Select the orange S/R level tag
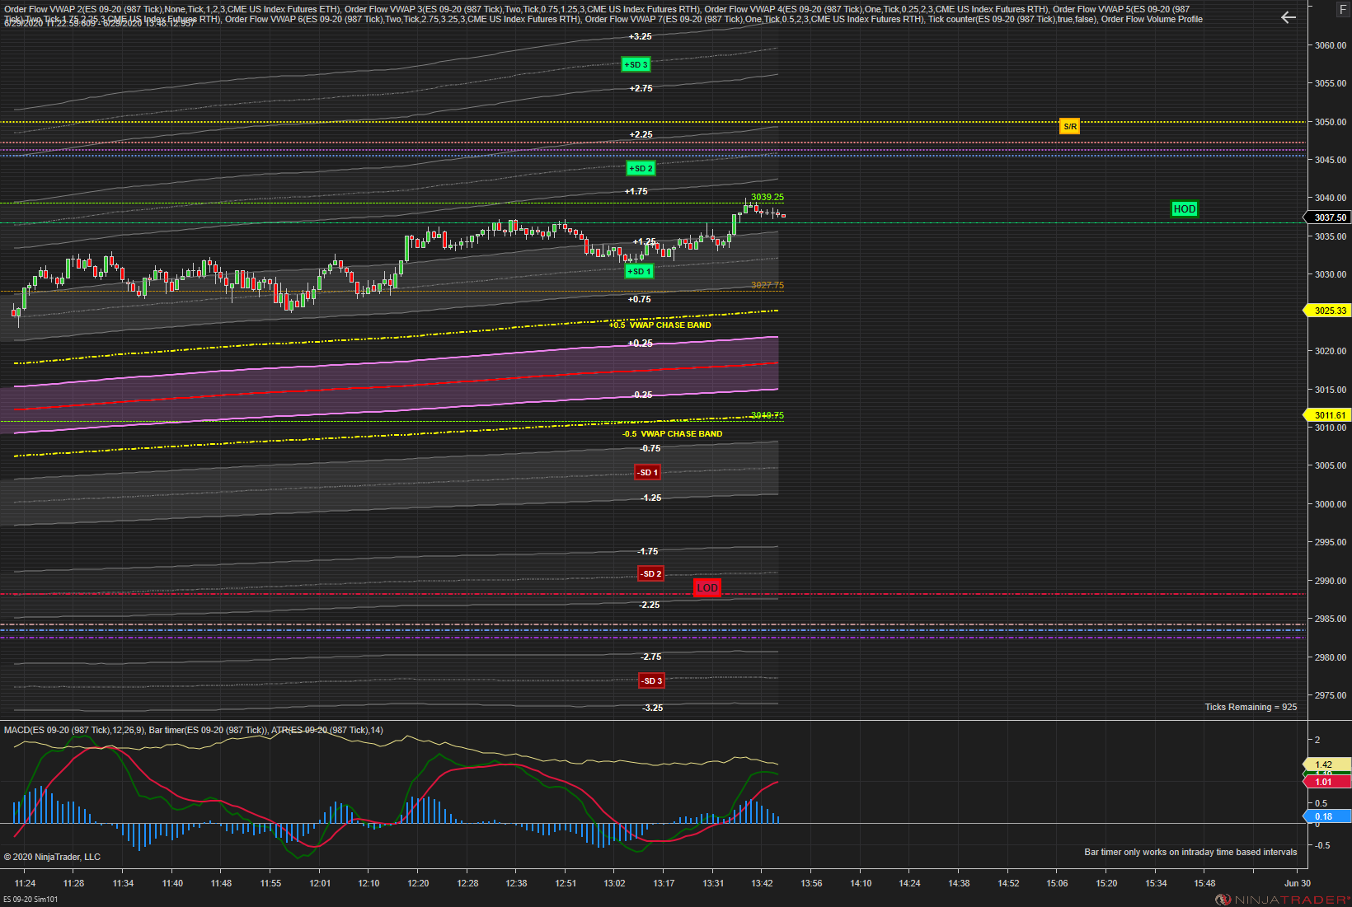Screen dimensions: 1352x907 pos(1069,126)
